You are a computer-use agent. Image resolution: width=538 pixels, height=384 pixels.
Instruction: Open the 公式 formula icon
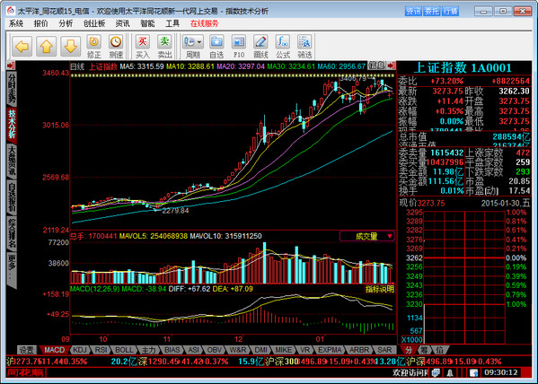point(283,46)
